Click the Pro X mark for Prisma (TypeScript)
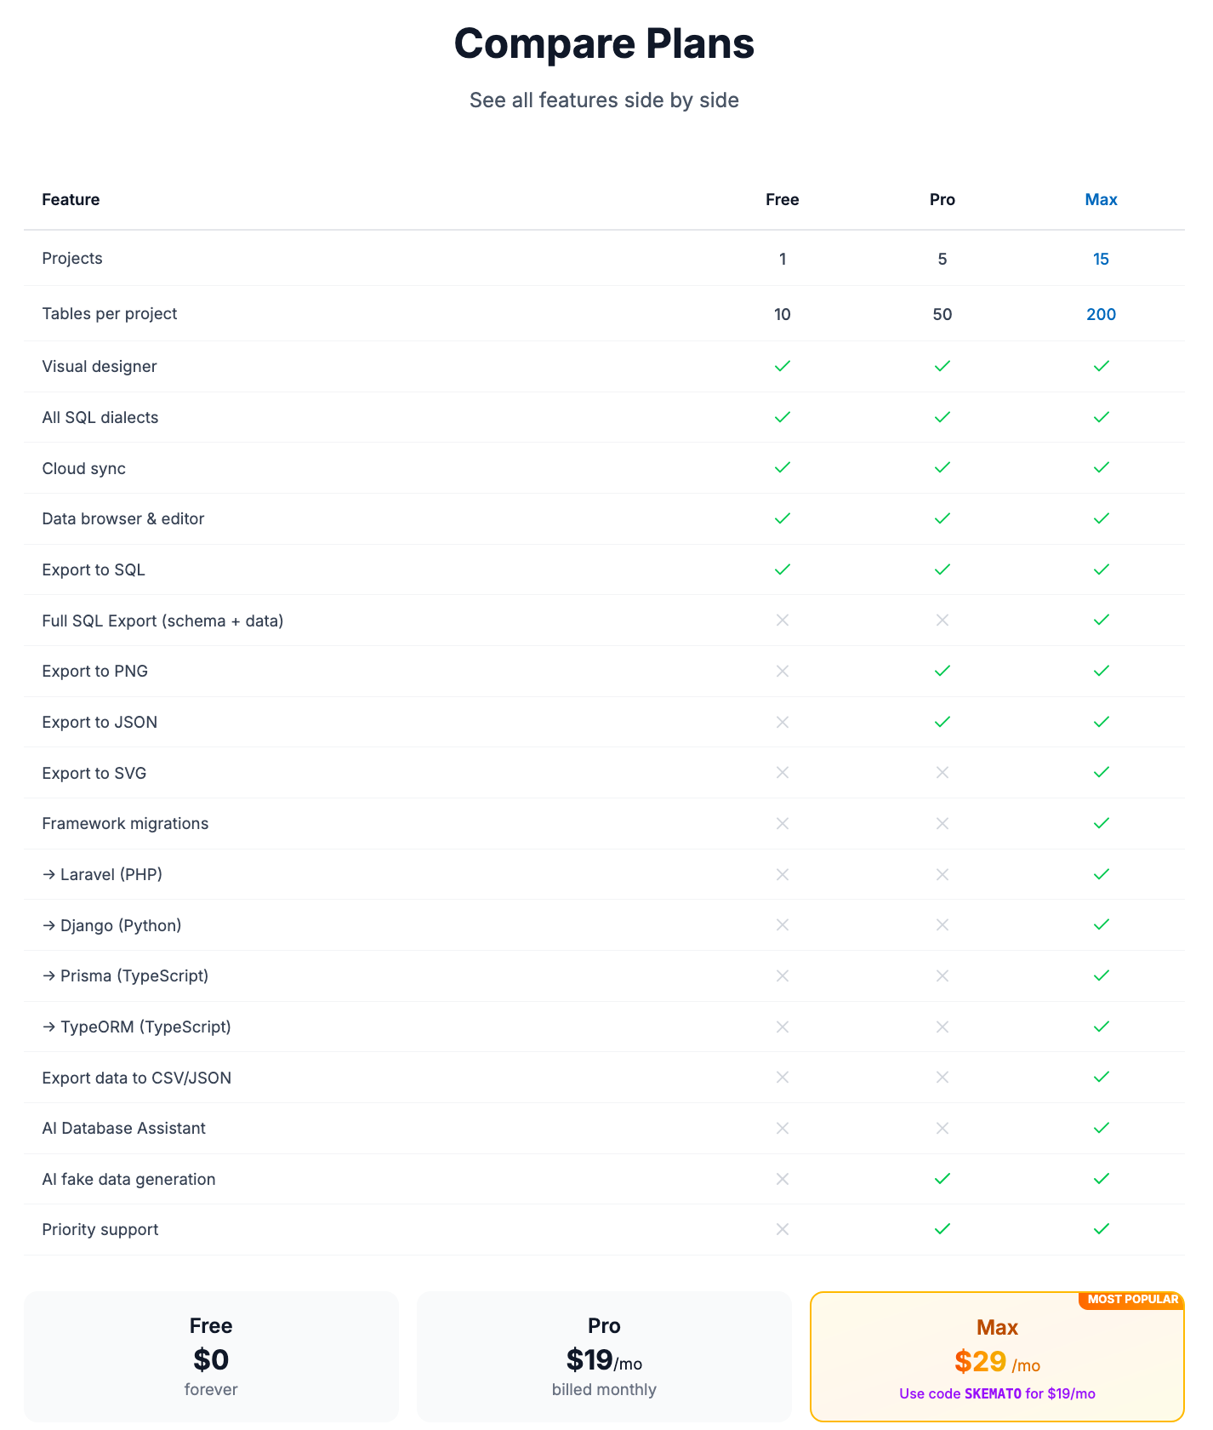The width and height of the screenshot is (1213, 1430). [942, 975]
